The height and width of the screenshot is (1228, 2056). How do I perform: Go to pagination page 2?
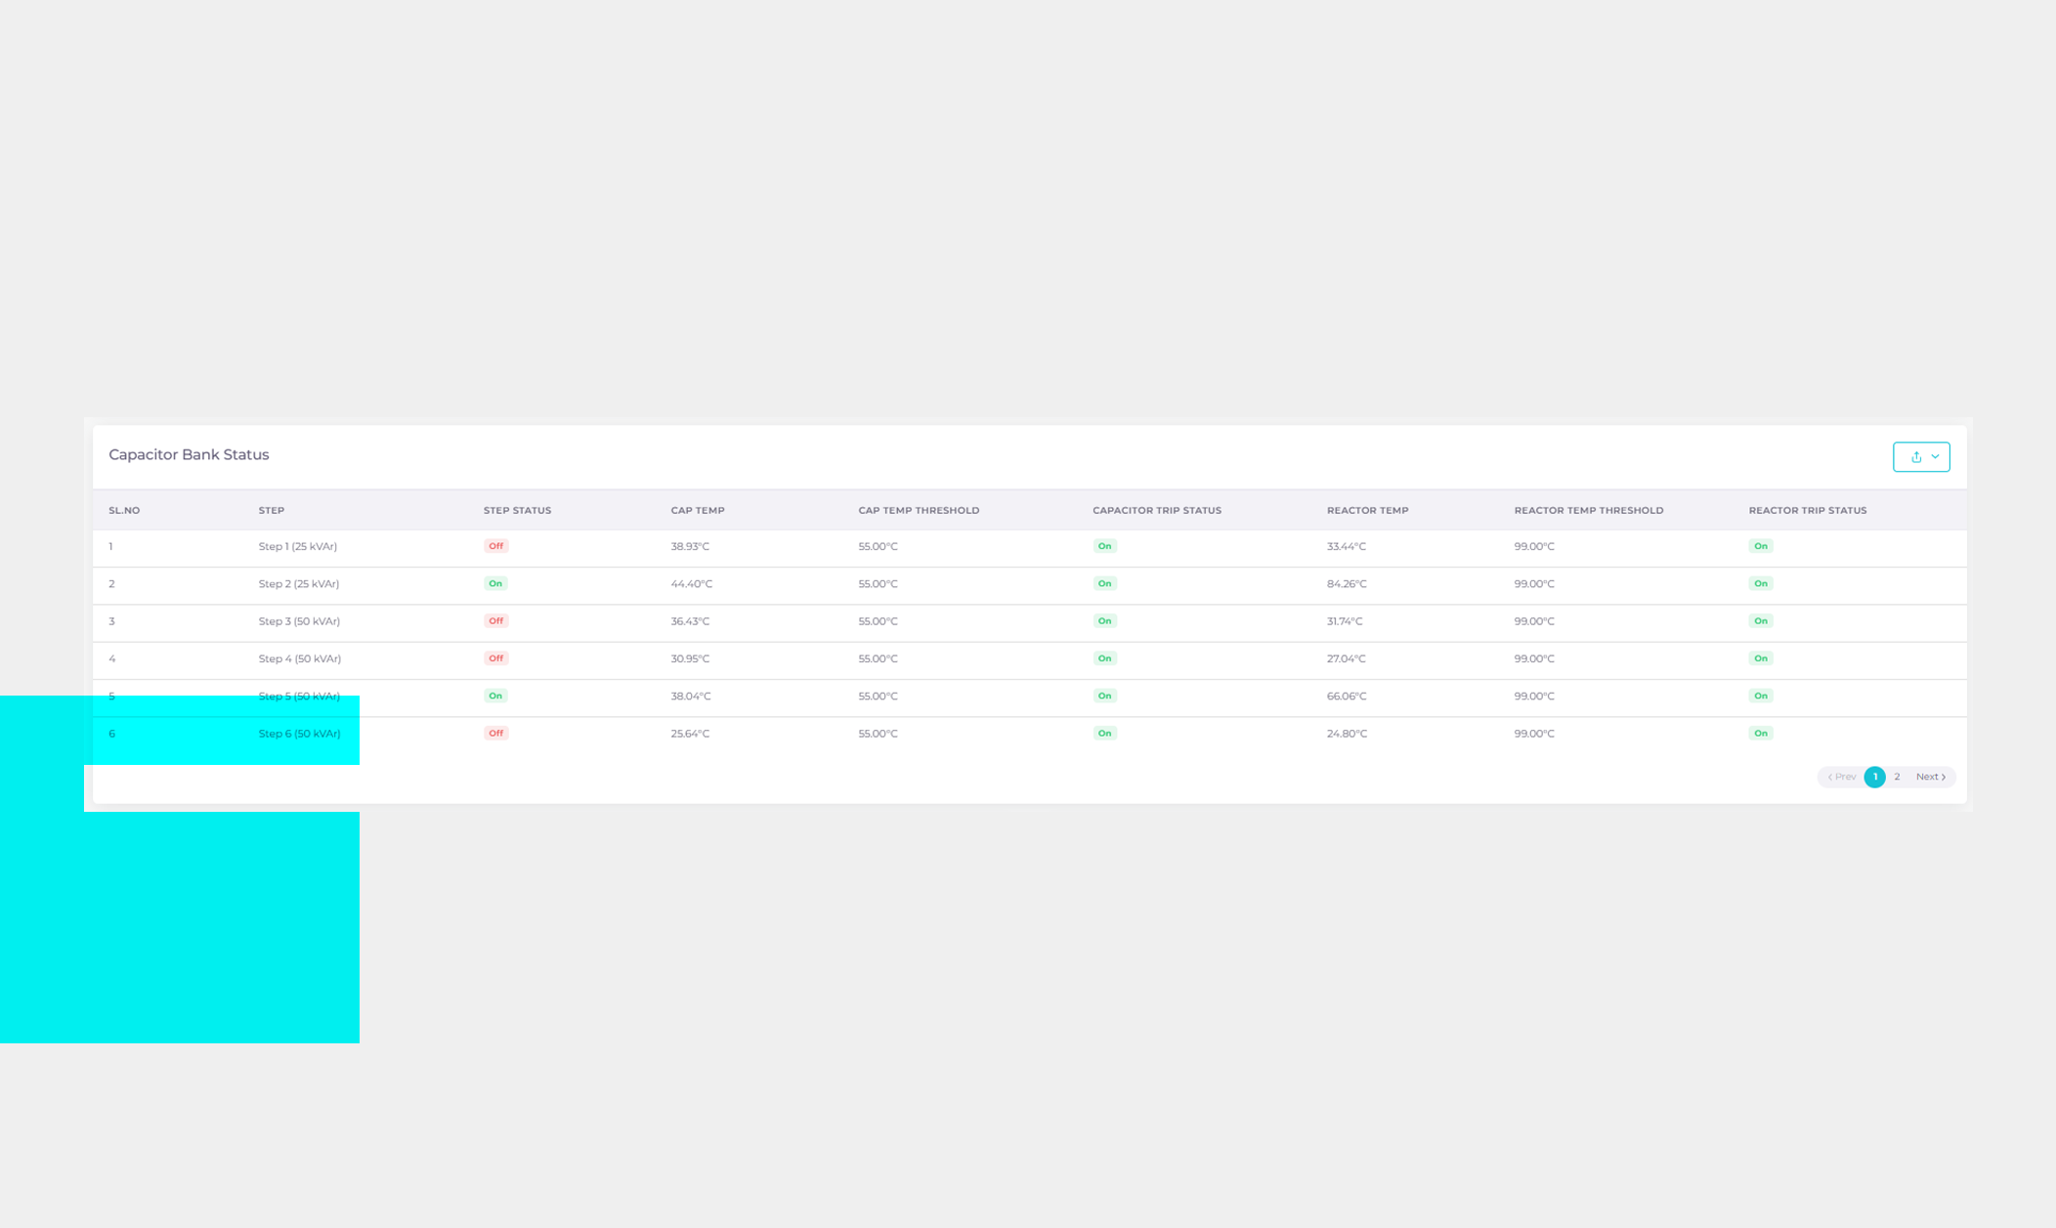(x=1897, y=777)
